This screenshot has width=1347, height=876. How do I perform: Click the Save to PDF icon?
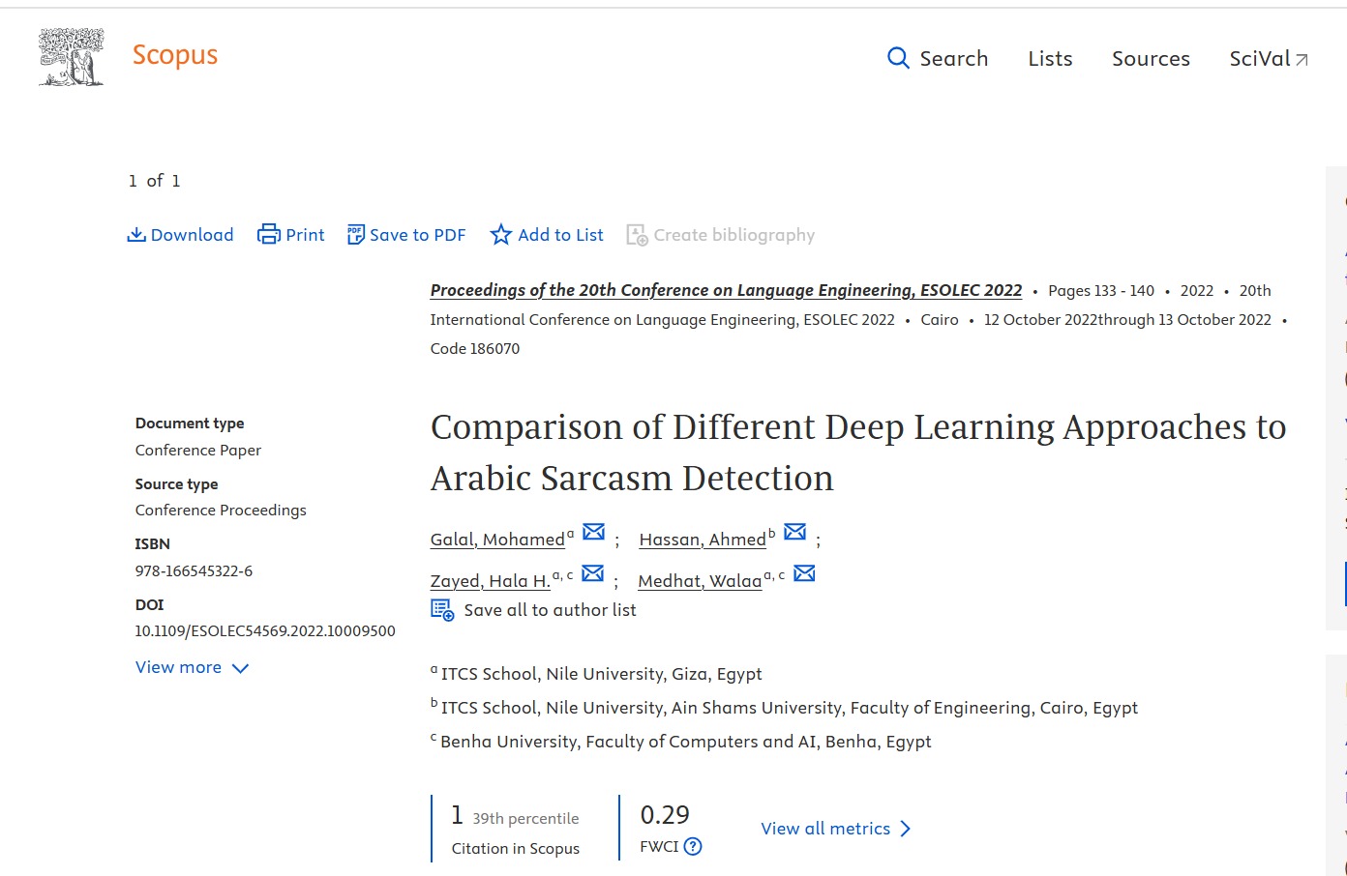pyautogui.click(x=356, y=235)
